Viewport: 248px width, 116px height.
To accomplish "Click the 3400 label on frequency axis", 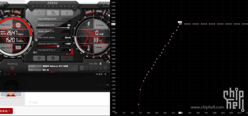I will tap(113, 3).
